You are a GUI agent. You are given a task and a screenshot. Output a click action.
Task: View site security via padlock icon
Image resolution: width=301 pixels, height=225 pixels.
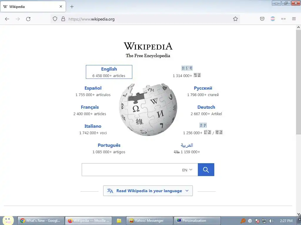click(x=63, y=19)
